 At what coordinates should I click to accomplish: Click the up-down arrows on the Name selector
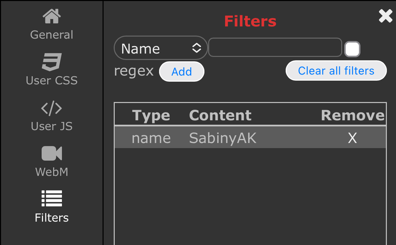pyautogui.click(x=197, y=48)
